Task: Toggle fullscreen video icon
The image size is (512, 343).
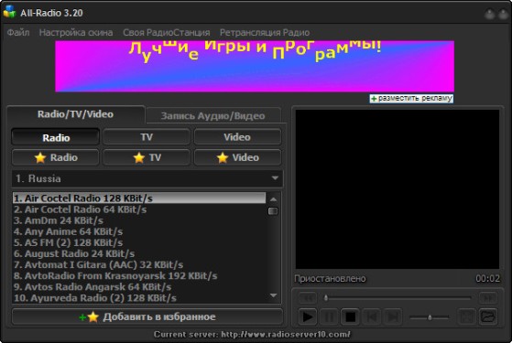Action: [466, 316]
